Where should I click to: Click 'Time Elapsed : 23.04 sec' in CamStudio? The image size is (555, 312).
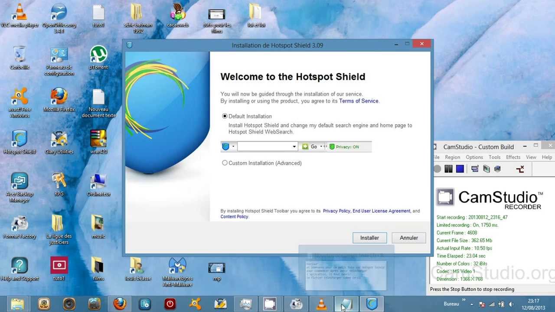tap(461, 256)
